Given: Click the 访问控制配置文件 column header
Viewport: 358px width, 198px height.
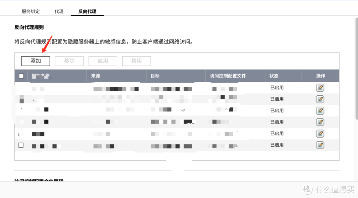Looking at the screenshot, I should pos(227,76).
